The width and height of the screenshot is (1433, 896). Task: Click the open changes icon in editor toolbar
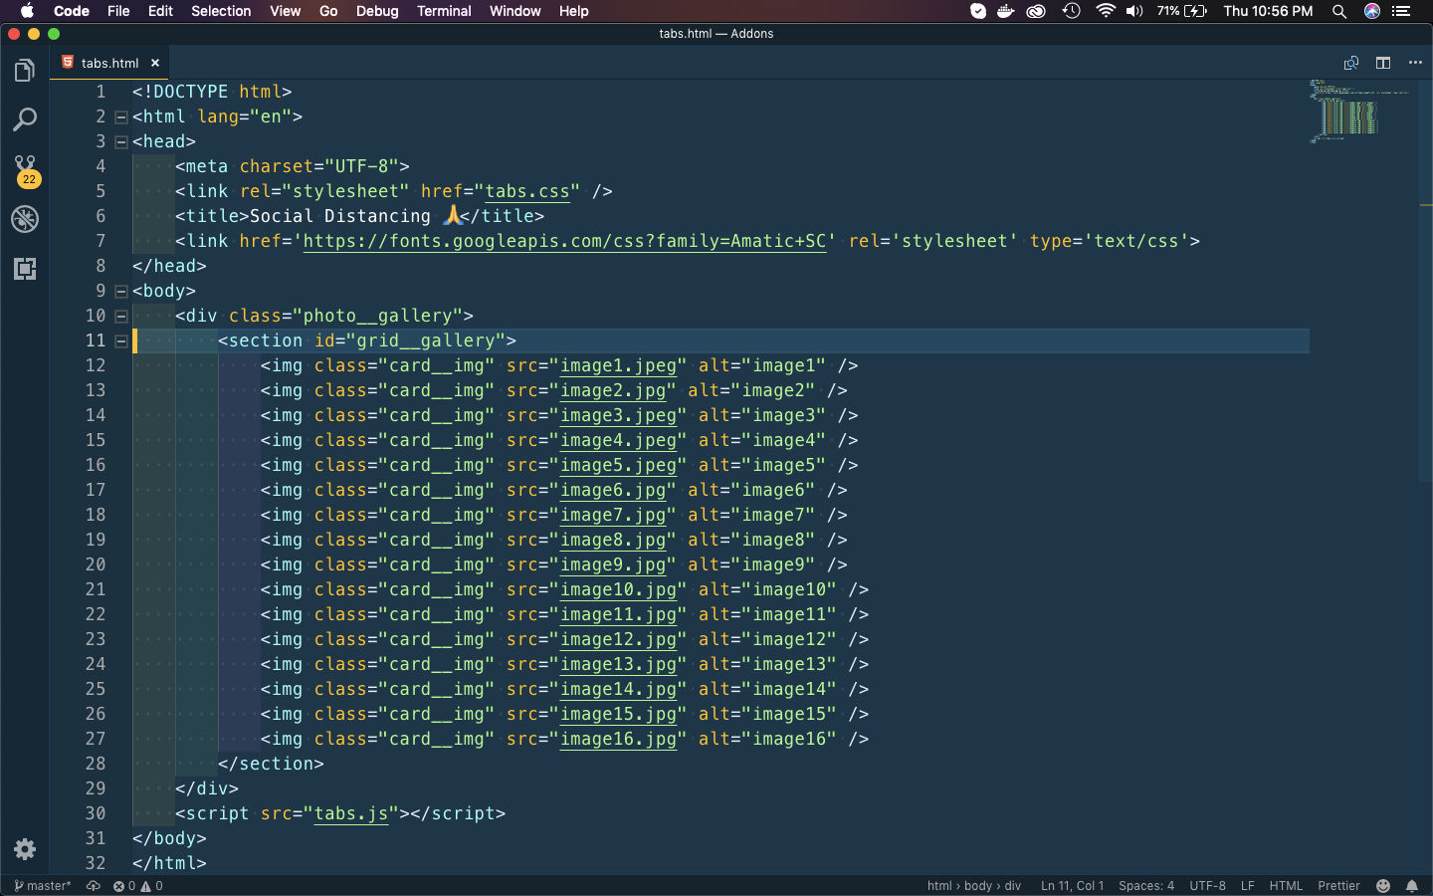(1350, 63)
